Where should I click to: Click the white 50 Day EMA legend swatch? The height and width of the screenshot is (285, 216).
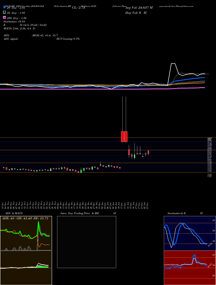click(4, 13)
